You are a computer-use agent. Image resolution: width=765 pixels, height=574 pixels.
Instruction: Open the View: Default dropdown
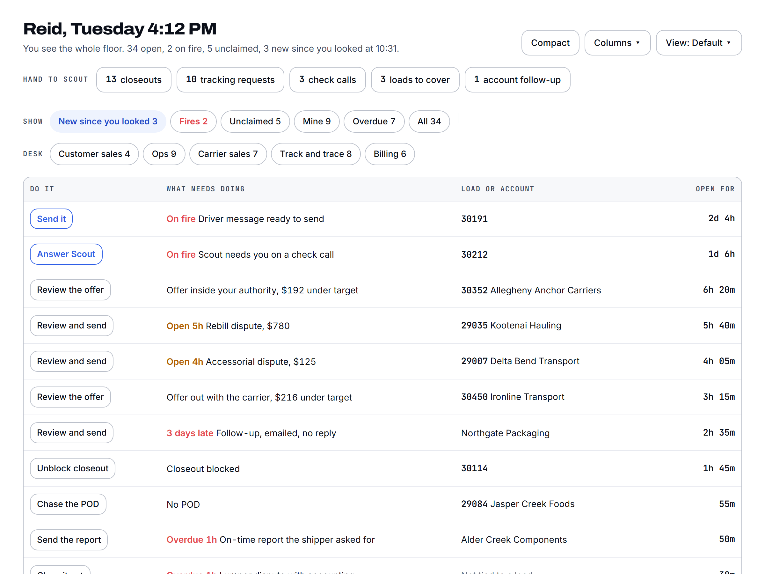pos(698,42)
